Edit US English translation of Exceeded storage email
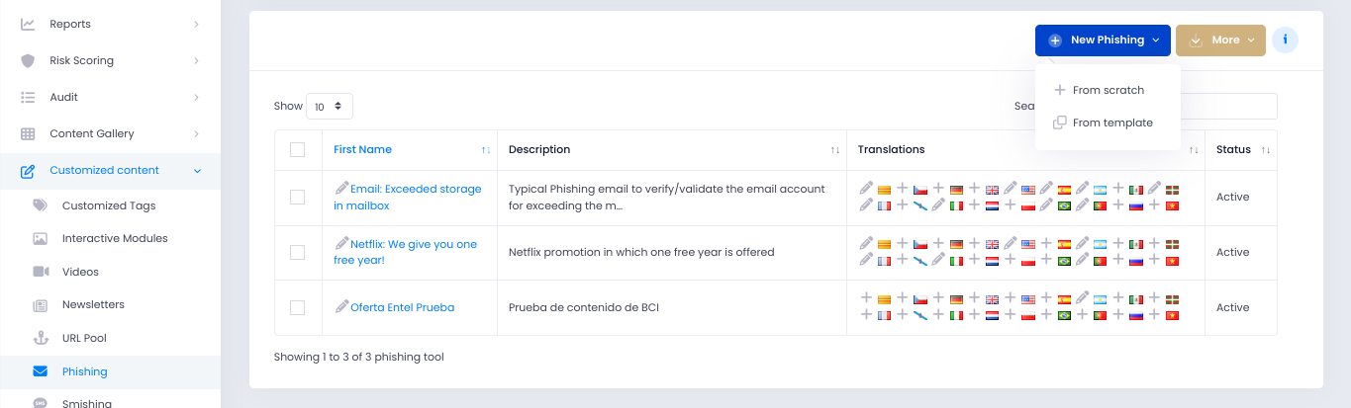Viewport: 1351px width, 408px height. tap(1011, 188)
